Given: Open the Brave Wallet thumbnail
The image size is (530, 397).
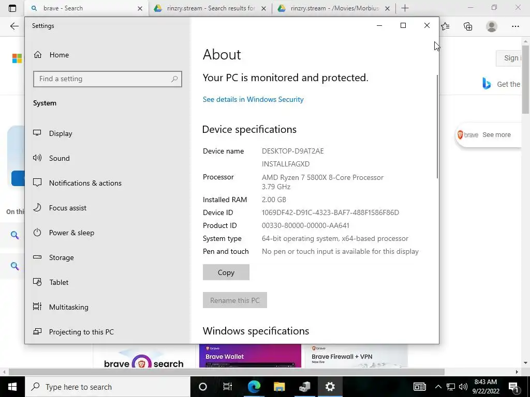Looking at the screenshot, I should pos(250,356).
